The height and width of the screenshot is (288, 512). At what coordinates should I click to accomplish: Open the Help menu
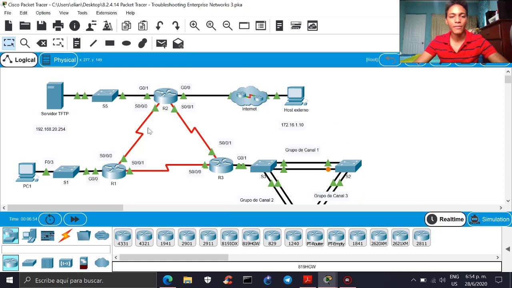(x=130, y=13)
